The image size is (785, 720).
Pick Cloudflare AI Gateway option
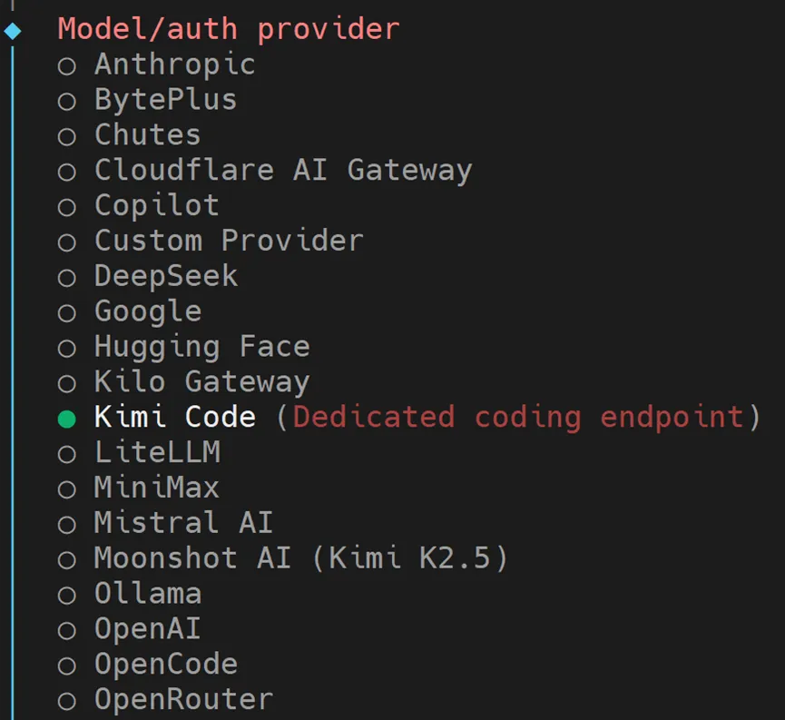tap(66, 172)
